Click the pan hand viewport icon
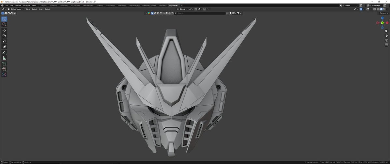Screen dimensions: 390x164 pos(386,36)
